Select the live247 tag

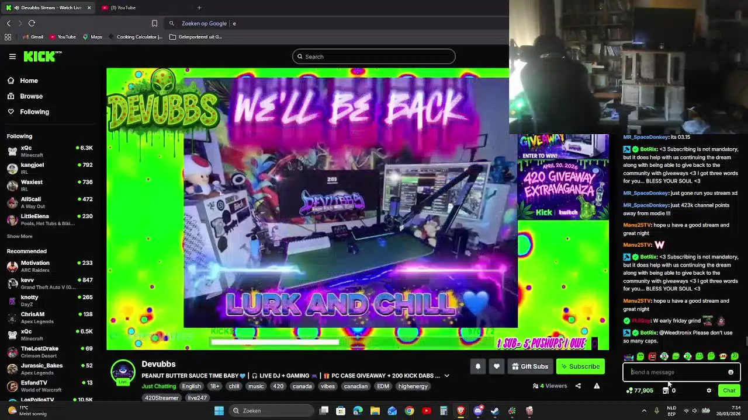(197, 398)
